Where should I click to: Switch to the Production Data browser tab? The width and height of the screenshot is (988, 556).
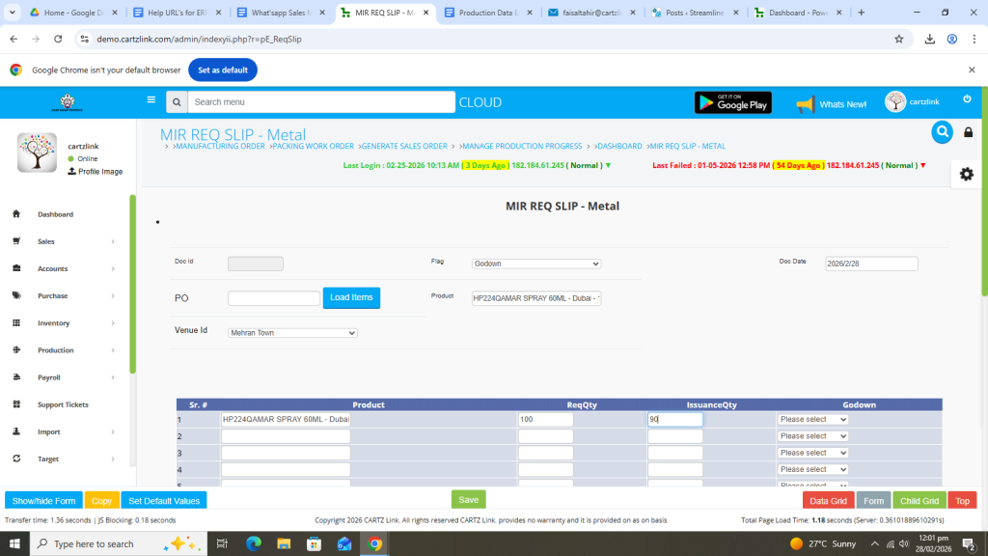pyautogui.click(x=488, y=13)
